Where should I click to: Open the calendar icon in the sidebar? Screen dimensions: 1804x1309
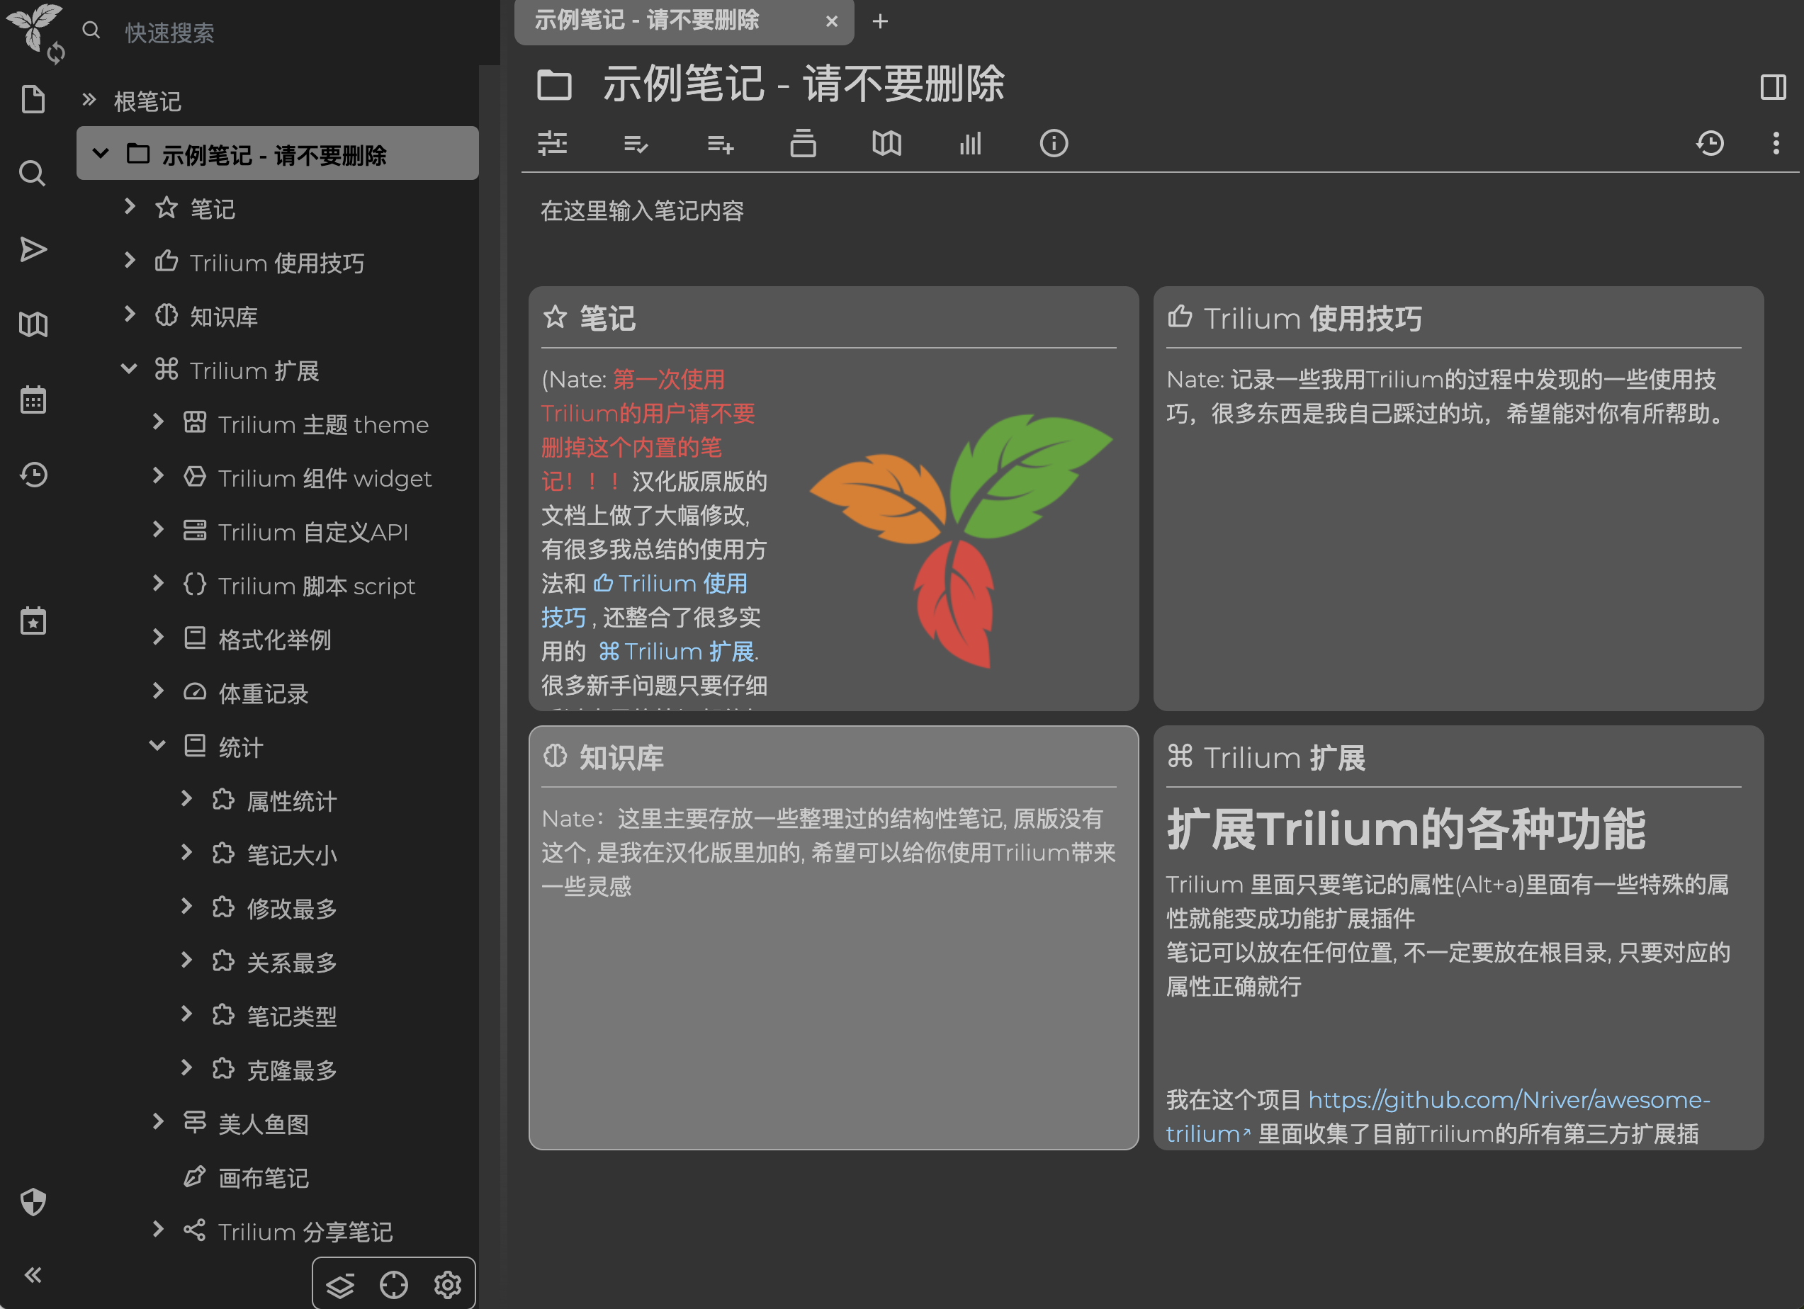coord(33,400)
